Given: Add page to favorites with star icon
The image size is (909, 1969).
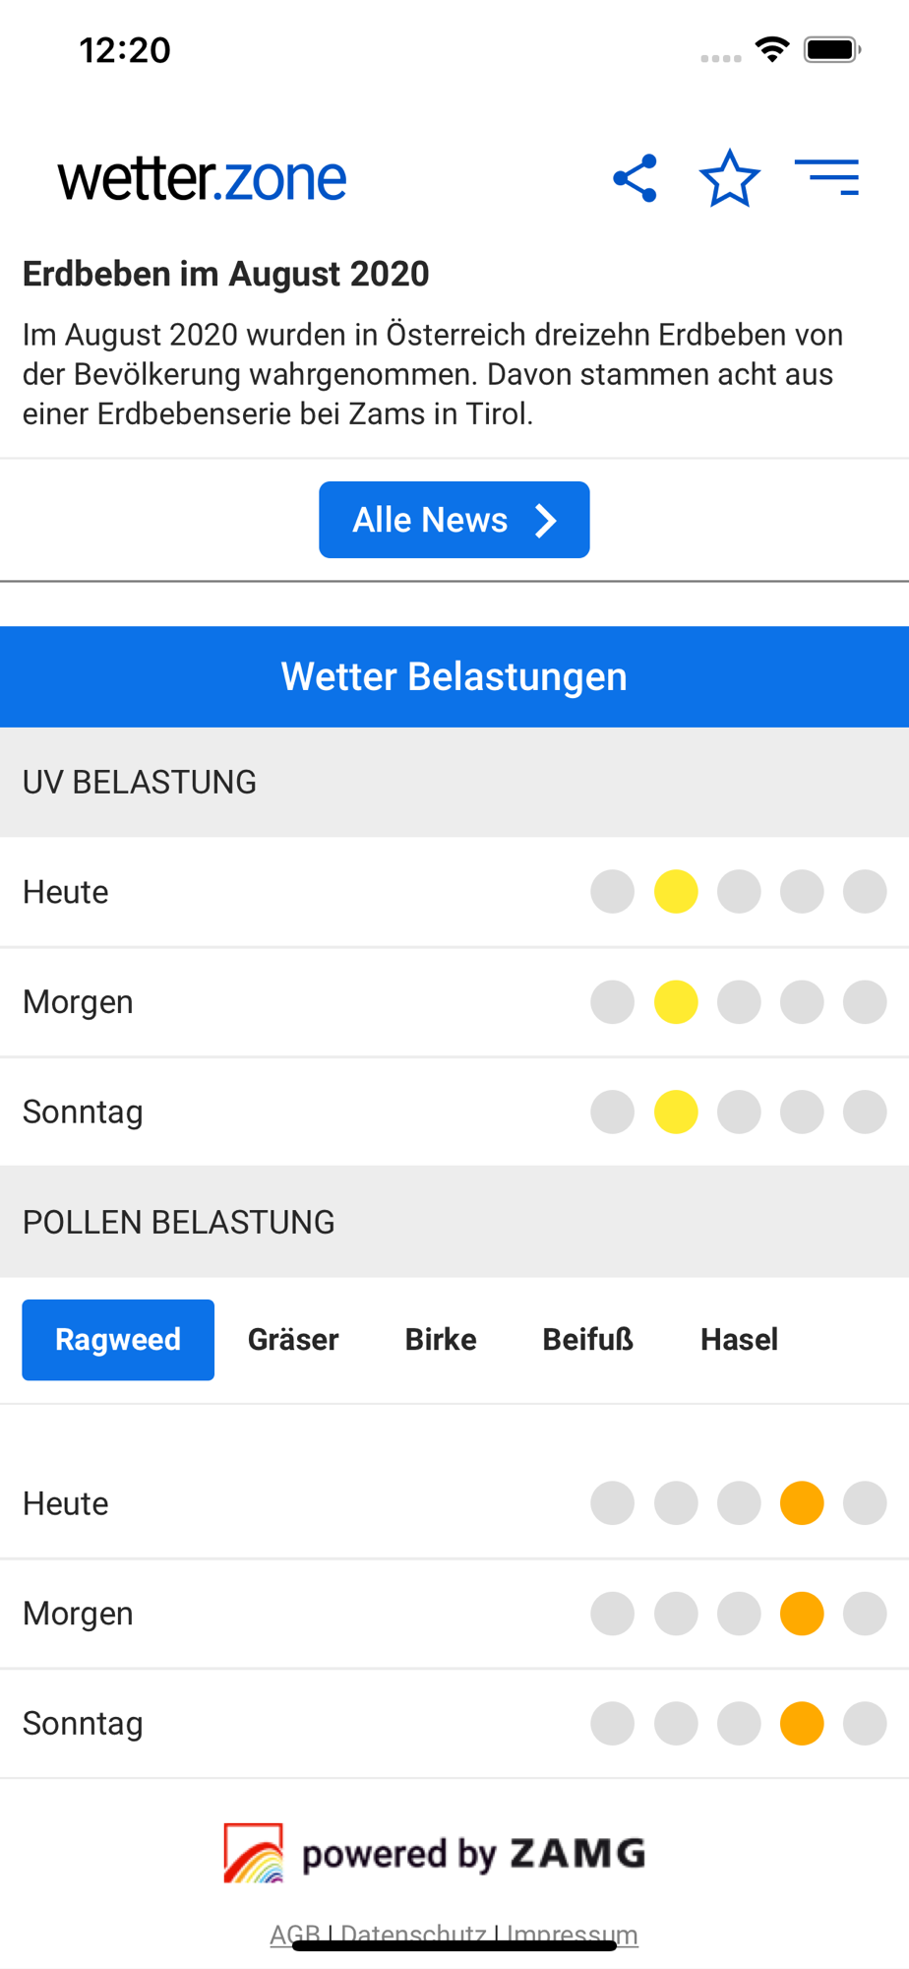Looking at the screenshot, I should click(x=729, y=178).
